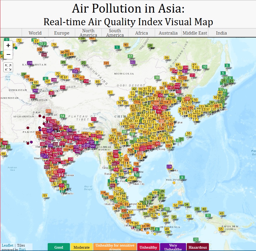Open the Leaflet attribution link

pyautogui.click(x=8, y=245)
